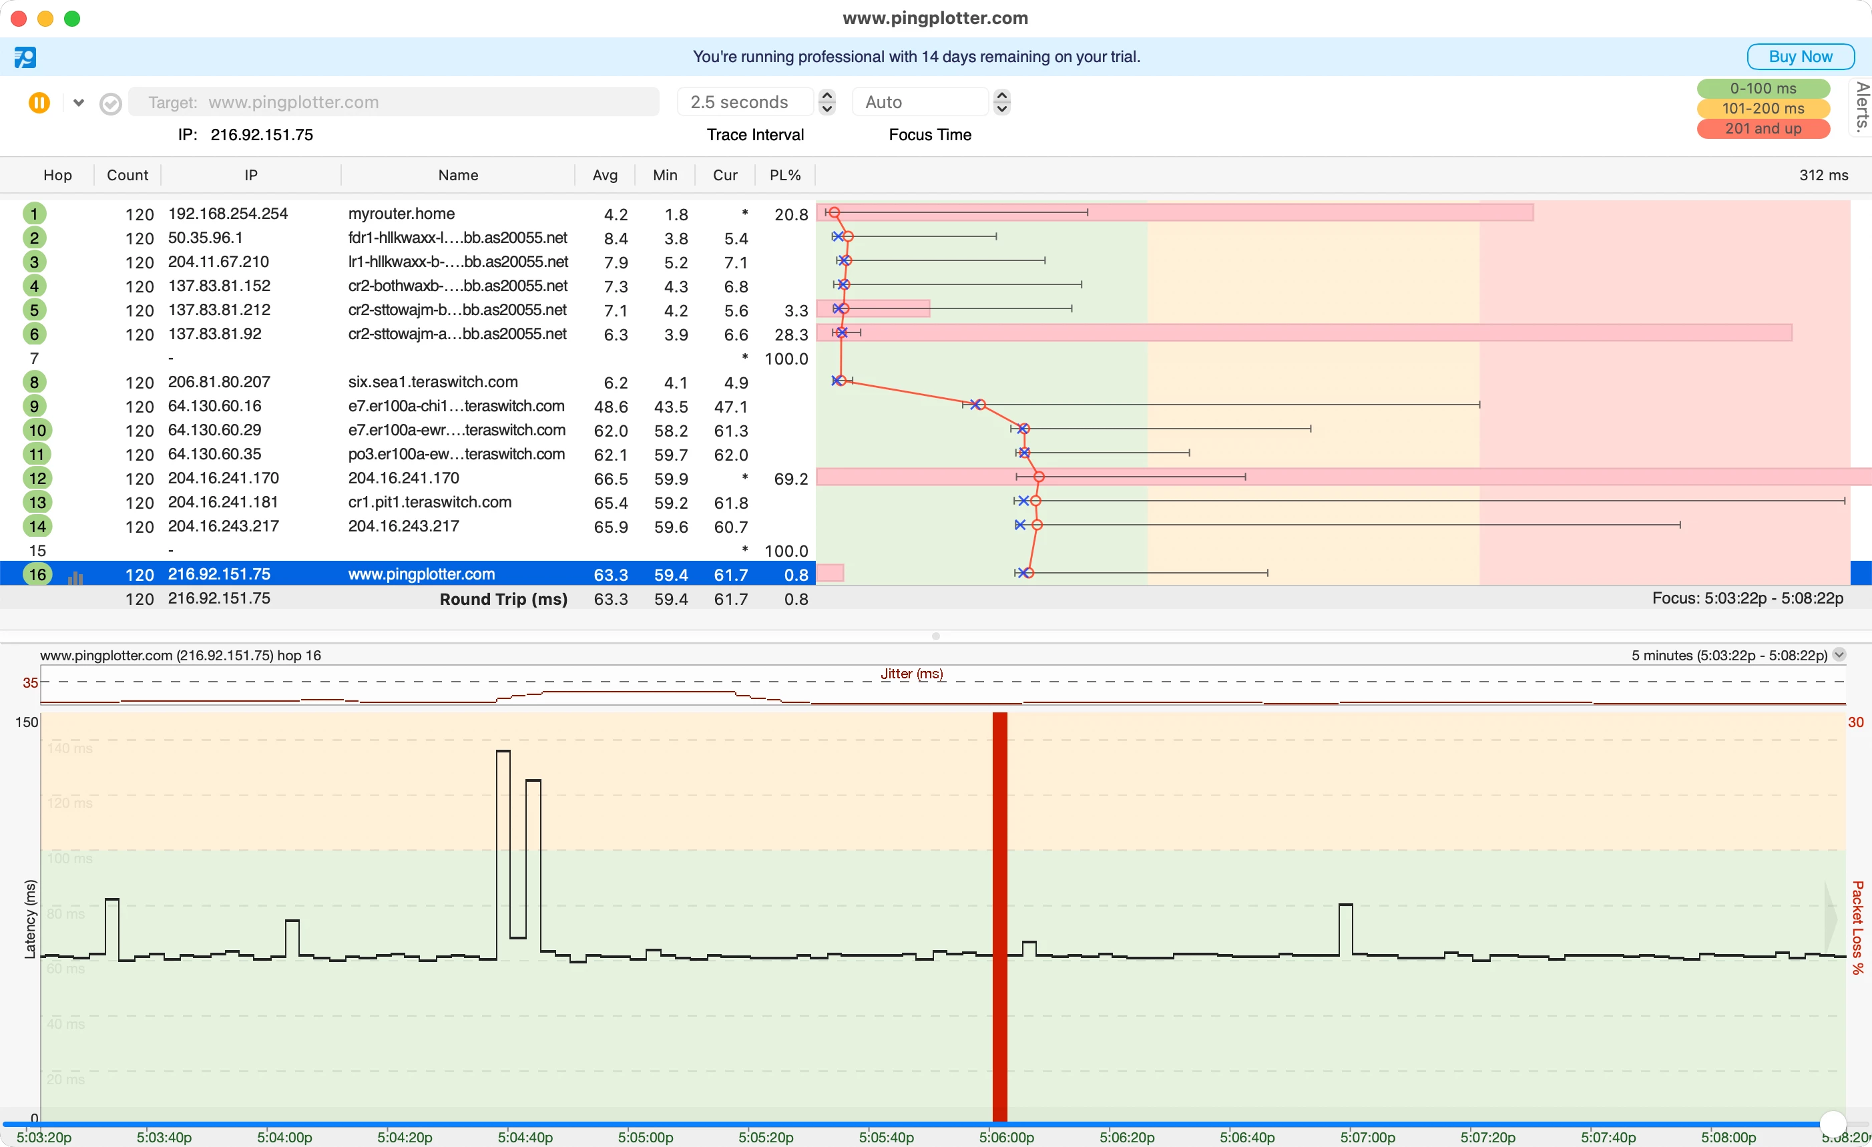Screen dimensions: 1872x1147
Task: Select hop 11 green circle icon
Action: 37,454
